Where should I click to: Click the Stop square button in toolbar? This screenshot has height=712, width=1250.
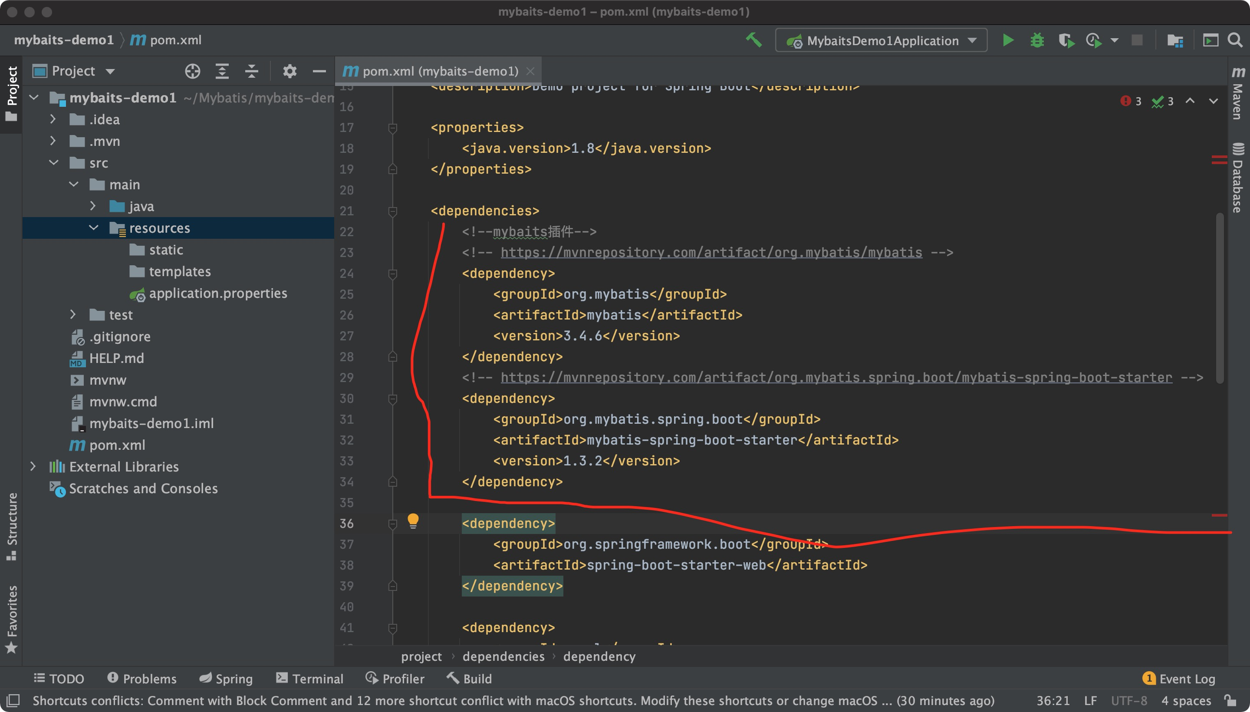pyautogui.click(x=1137, y=40)
